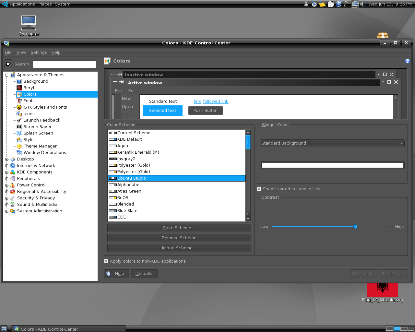Viewport: 415px width, 332px height.
Task: Click Flag_of_Albania.svg desktop icon
Action: (383, 293)
